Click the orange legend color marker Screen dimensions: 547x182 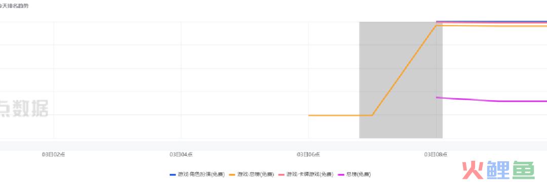pyautogui.click(x=232, y=174)
